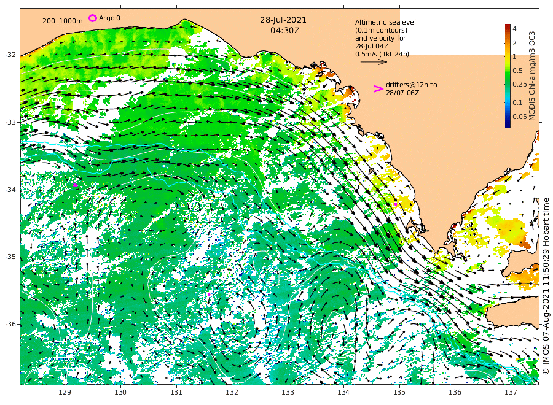Click the colorbar tick label 4

click(514, 29)
